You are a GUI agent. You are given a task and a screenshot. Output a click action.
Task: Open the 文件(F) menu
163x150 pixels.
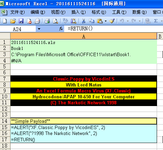(x=18, y=12)
